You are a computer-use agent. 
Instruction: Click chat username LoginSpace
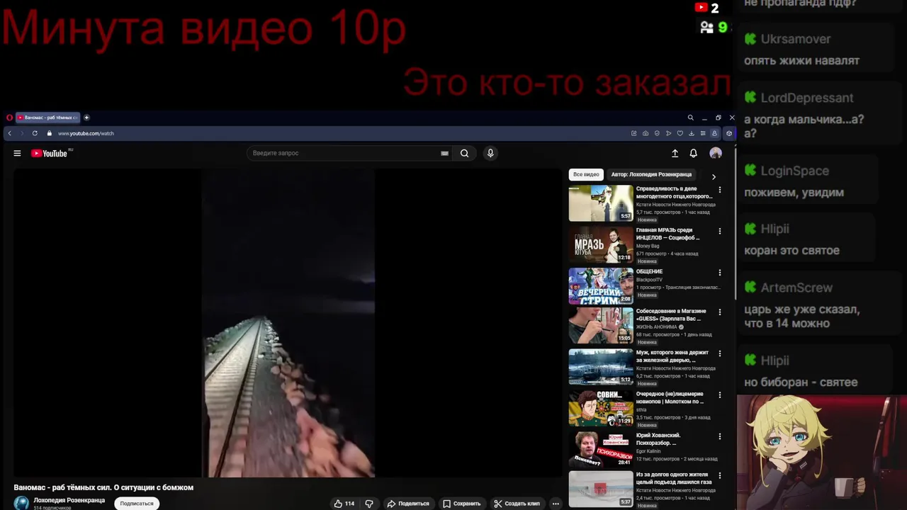[x=795, y=171]
